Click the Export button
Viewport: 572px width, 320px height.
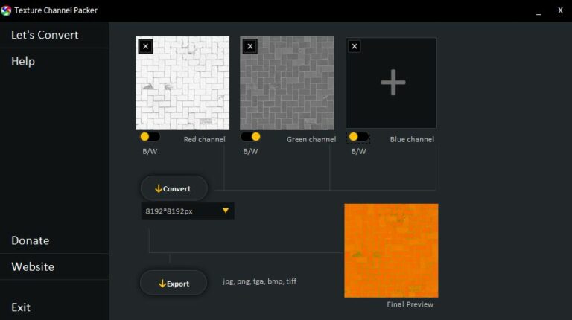point(174,284)
